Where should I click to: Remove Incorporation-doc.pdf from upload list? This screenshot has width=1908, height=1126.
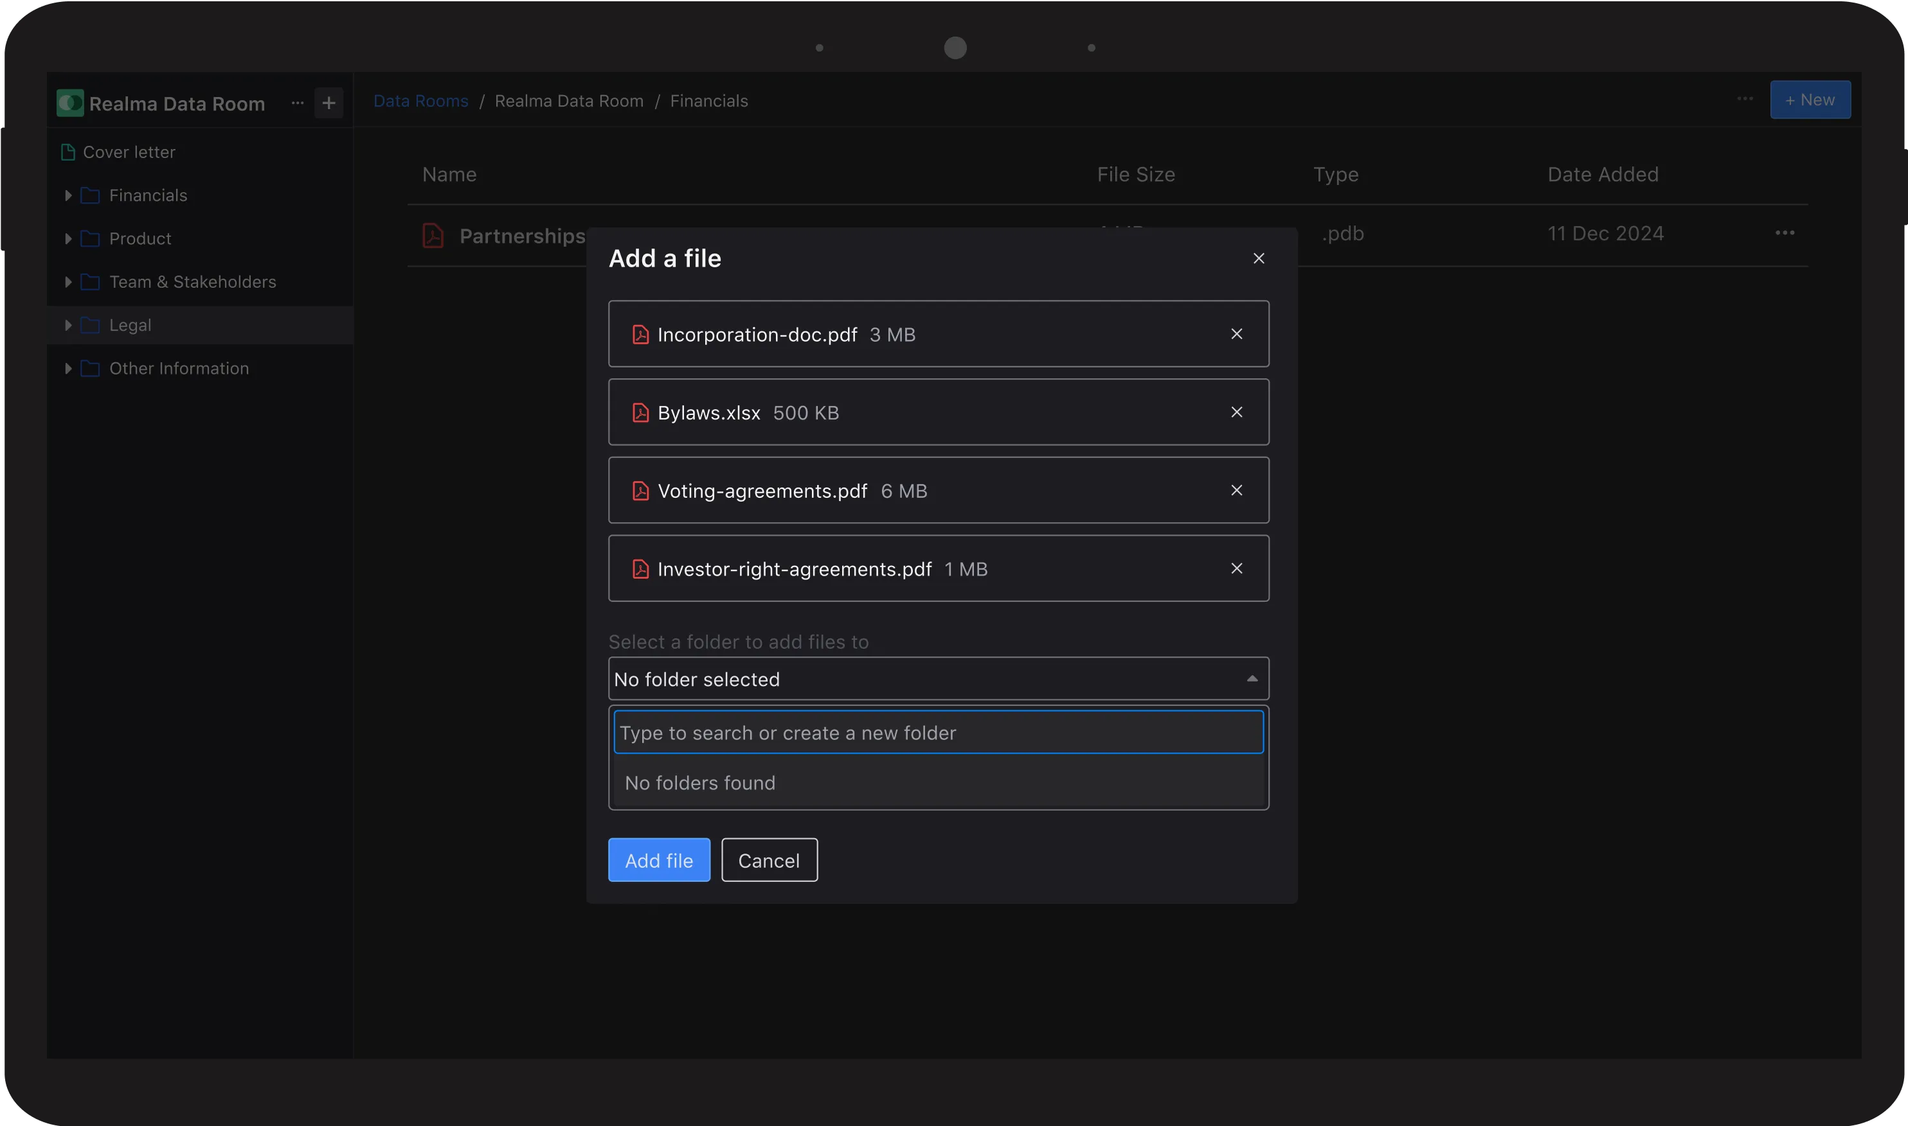1236,334
